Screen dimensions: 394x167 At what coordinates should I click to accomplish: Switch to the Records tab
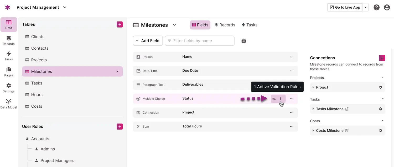(x=225, y=25)
